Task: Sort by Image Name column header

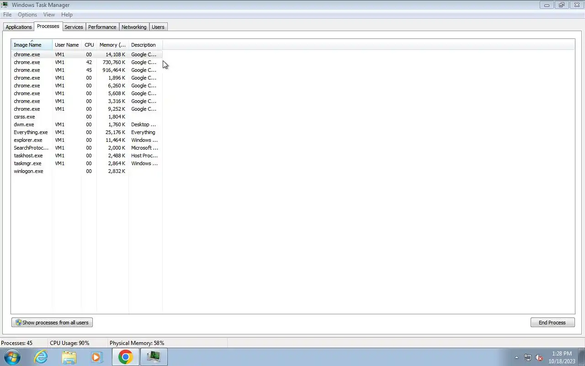Action: pyautogui.click(x=32, y=45)
